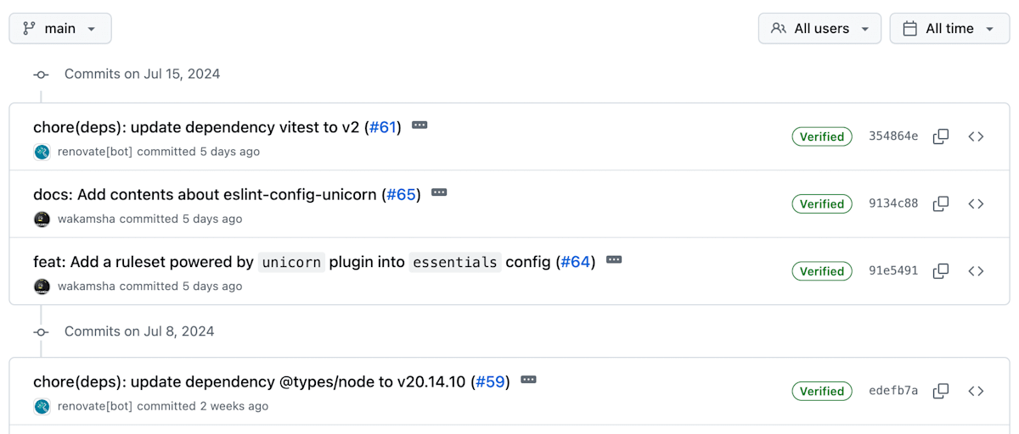Open pull request #61 link
This screenshot has width=1019, height=434.
(x=383, y=127)
